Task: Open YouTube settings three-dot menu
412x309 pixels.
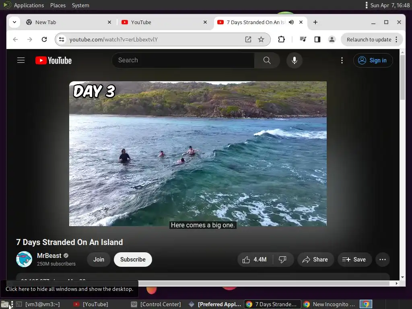Action: (x=342, y=60)
